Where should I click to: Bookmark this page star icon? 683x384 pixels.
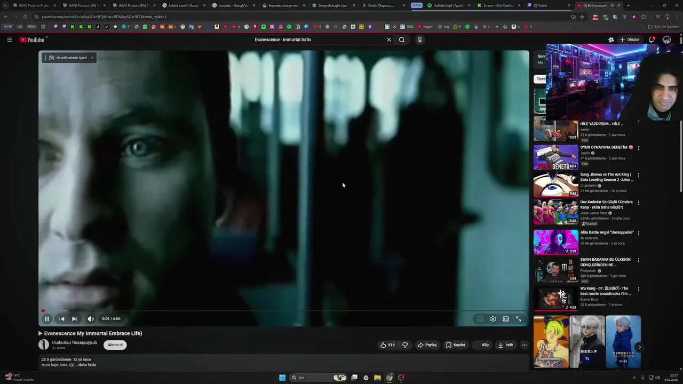pyautogui.click(x=582, y=17)
